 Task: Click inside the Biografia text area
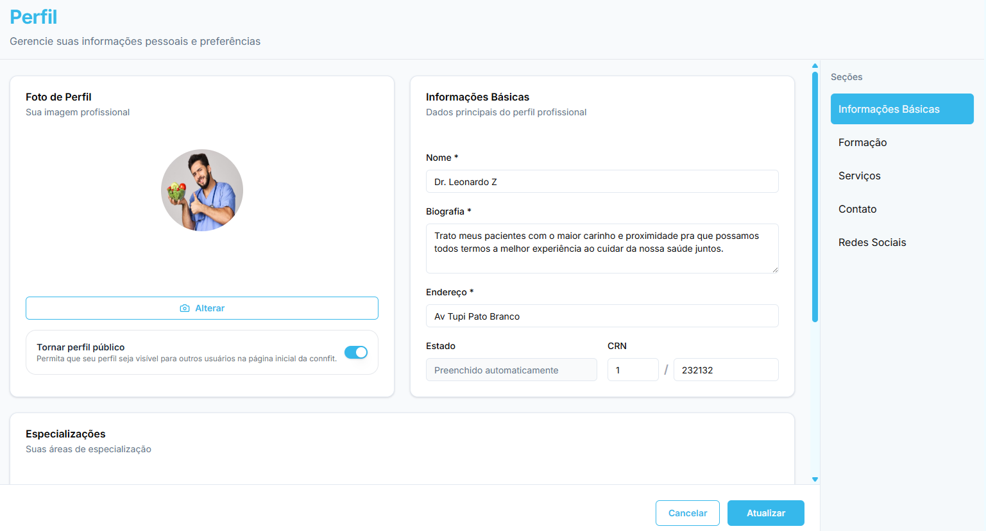click(x=602, y=249)
